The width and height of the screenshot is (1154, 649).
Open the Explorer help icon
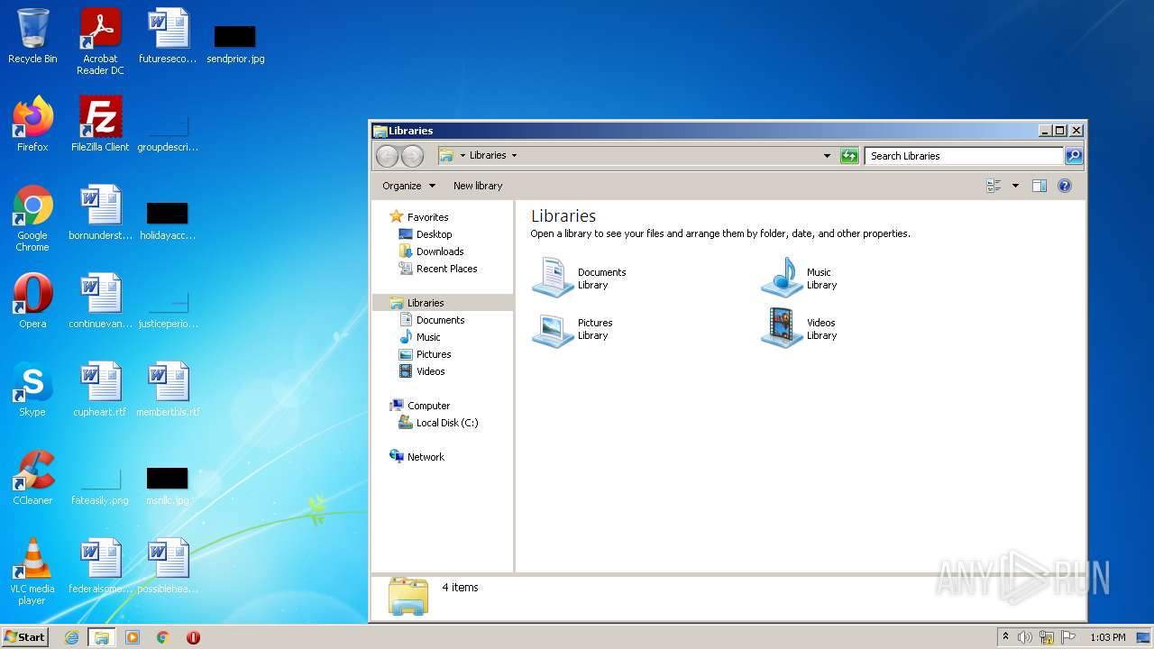(x=1064, y=186)
